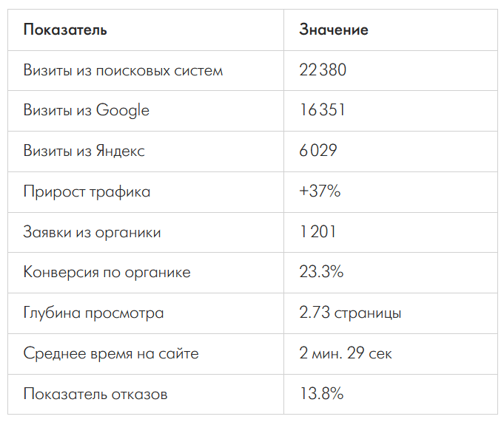Image resolution: width=504 pixels, height=422 pixels.
Task: Select the "Глубина просмотра" cell
Action: click(x=93, y=313)
